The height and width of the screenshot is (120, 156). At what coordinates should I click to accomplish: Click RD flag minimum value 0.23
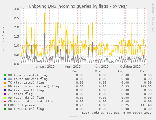(103, 86)
